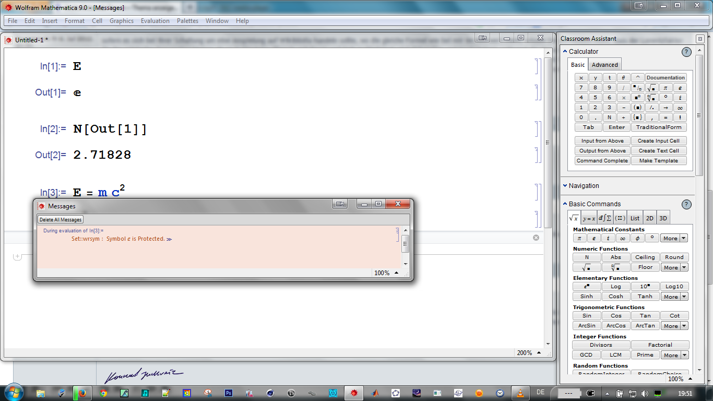Insert Factorial from Integer Functions
713x401 pixels.
[660, 345]
